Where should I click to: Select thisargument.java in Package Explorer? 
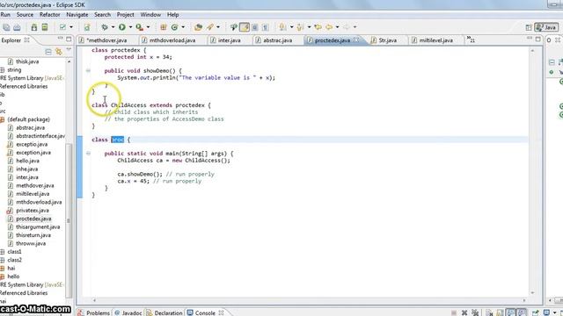38,226
